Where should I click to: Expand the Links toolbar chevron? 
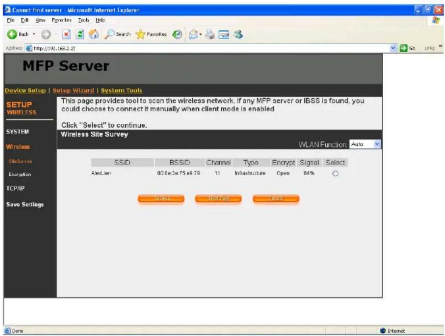click(x=440, y=46)
